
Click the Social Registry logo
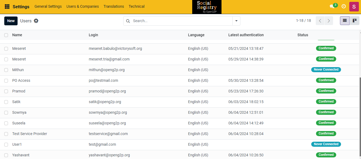207,7
